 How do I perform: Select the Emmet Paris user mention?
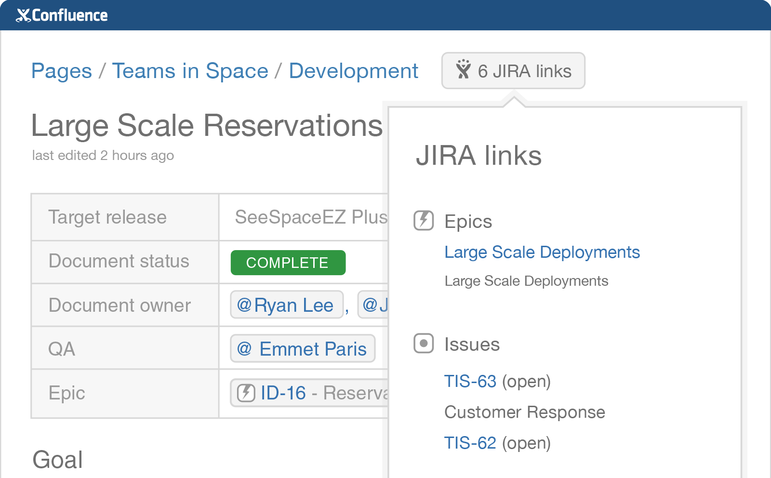303,348
